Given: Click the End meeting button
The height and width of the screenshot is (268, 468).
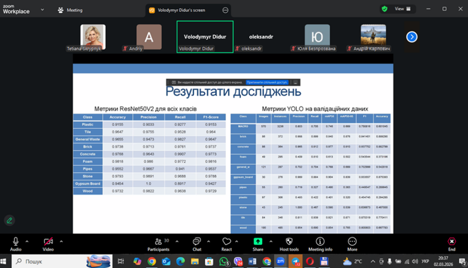Looking at the screenshot, I should 452,242.
